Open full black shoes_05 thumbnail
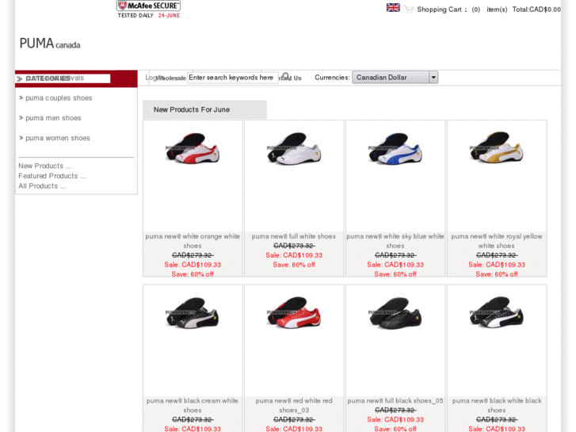This screenshot has width=576, height=432. [x=395, y=313]
